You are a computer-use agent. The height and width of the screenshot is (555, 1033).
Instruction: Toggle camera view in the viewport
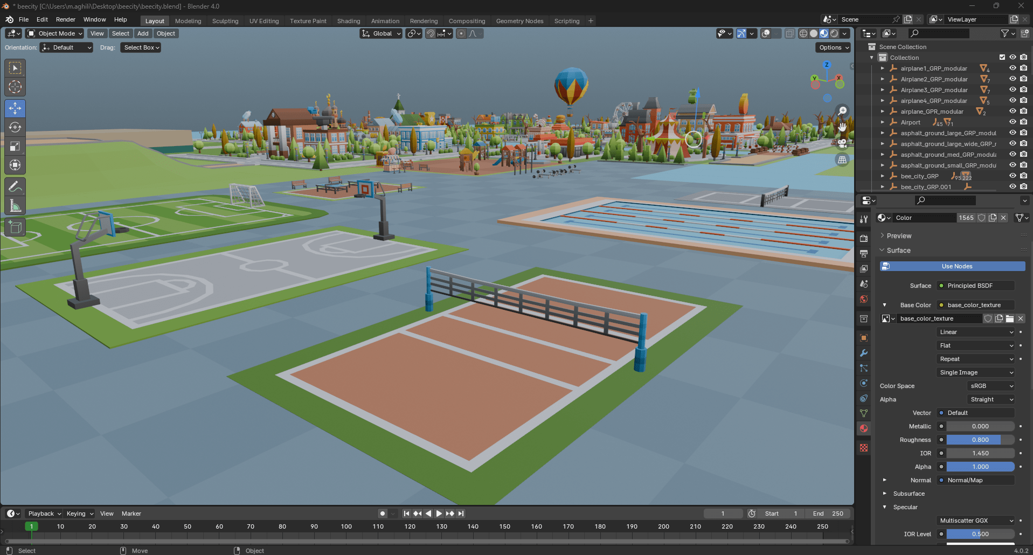(842, 143)
